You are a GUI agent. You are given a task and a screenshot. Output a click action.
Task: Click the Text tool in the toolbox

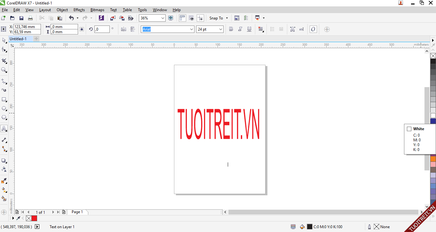pyautogui.click(x=4, y=129)
